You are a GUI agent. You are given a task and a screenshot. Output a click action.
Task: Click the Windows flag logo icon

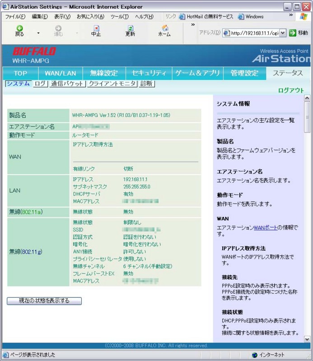click(304, 17)
